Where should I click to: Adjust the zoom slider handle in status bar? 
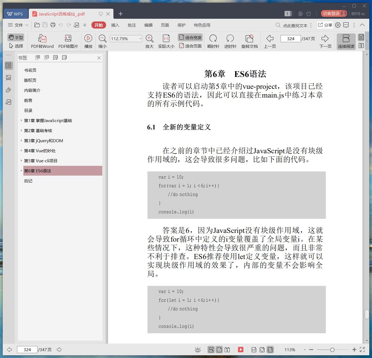tap(332, 350)
